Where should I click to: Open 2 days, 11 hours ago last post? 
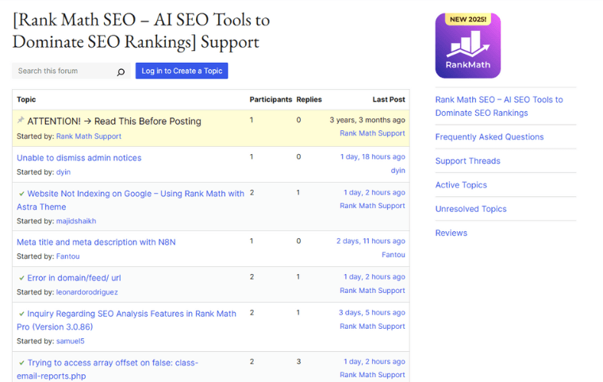[371, 241]
